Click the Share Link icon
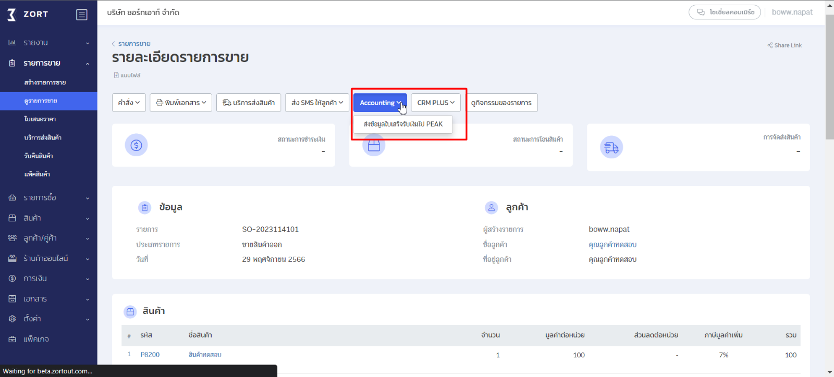 (770, 45)
